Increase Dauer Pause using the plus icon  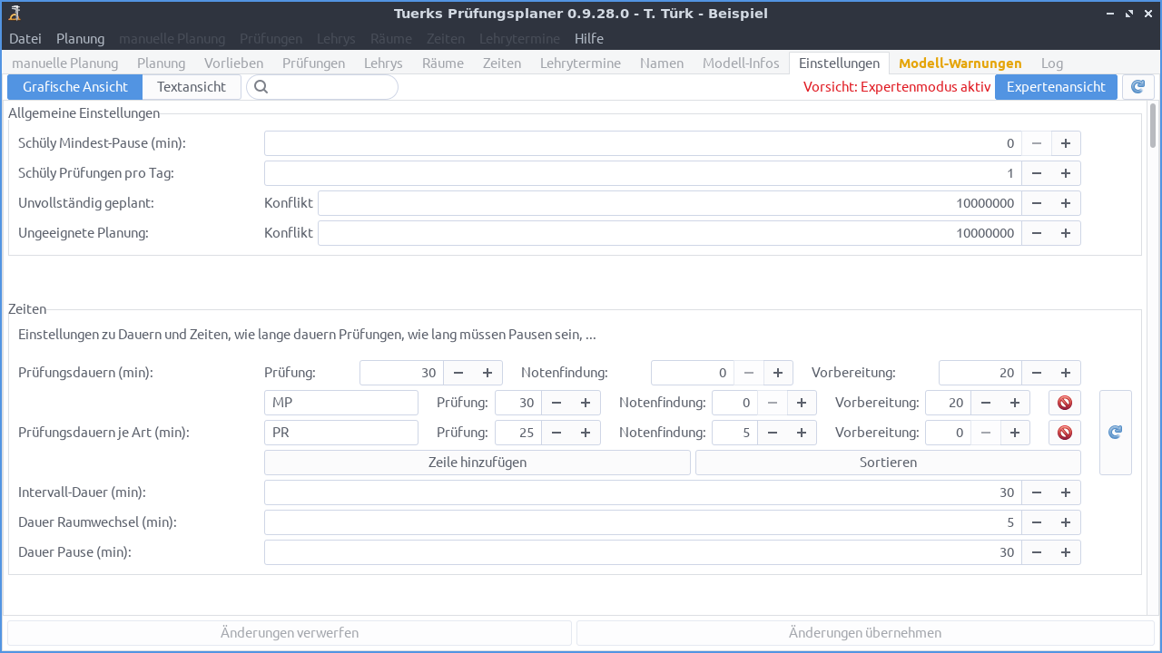pos(1066,551)
